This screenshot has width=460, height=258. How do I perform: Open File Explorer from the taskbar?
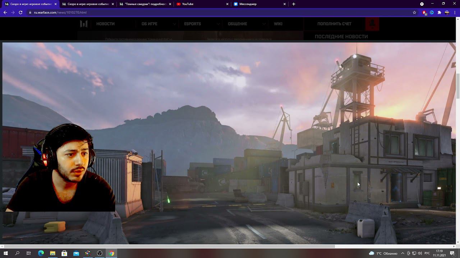52,253
